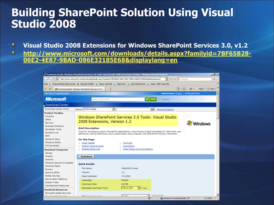Click the System Requirements link
Image resolution: width=274 pixels, height=205 pixels.
[x=93, y=146]
